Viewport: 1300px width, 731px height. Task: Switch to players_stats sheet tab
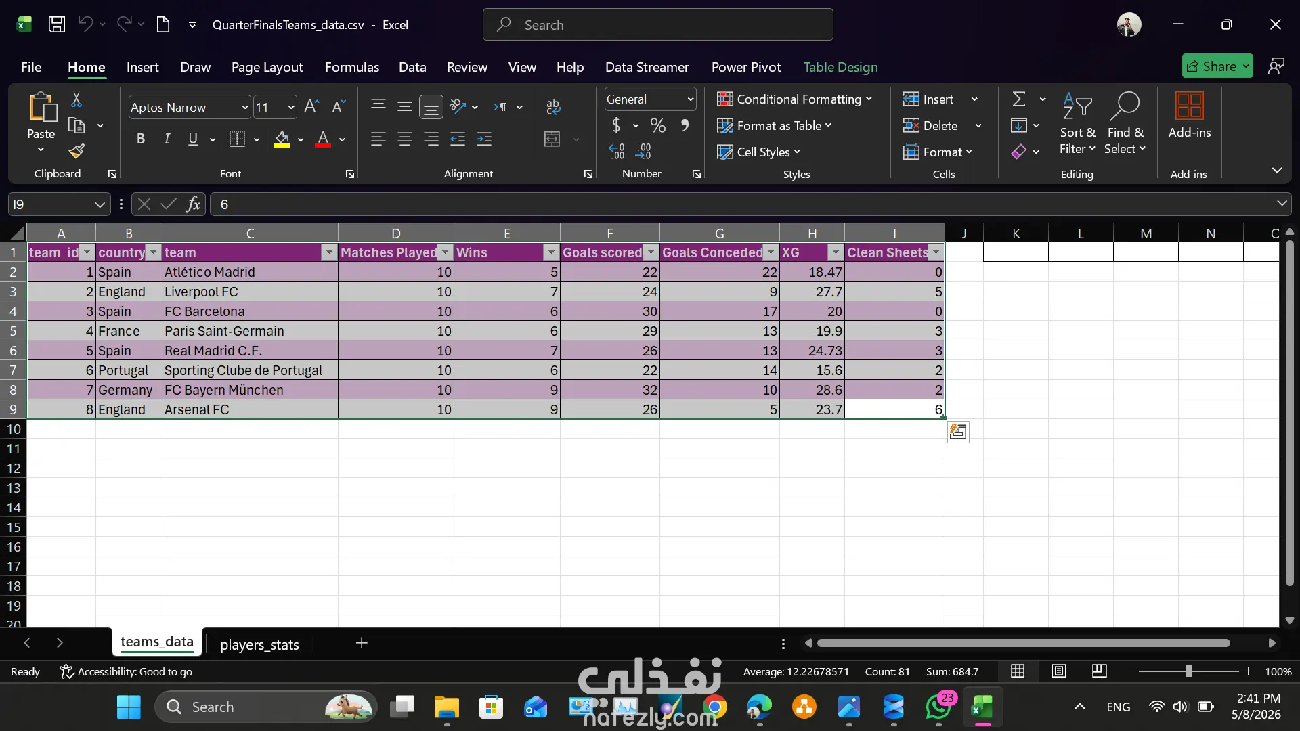[x=259, y=644]
